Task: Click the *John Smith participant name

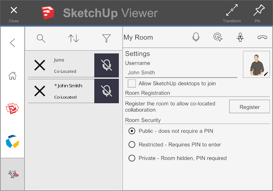Action: pos(68,86)
